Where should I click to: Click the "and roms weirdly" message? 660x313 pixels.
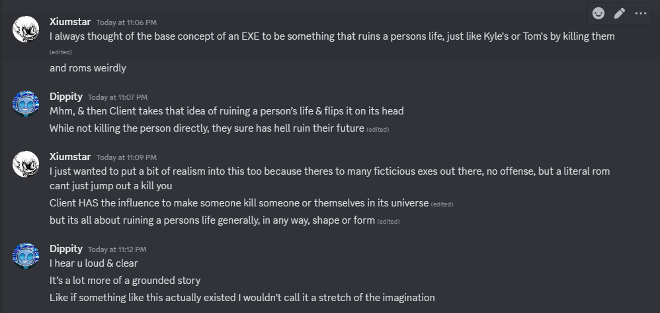pos(88,67)
